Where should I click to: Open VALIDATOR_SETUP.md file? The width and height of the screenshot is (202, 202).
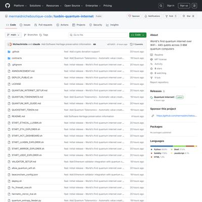(24, 162)
